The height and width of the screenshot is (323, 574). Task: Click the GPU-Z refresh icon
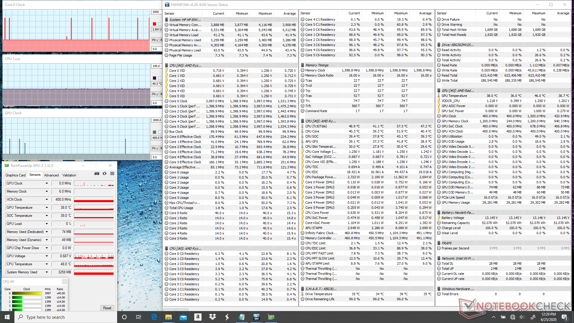coord(105,173)
